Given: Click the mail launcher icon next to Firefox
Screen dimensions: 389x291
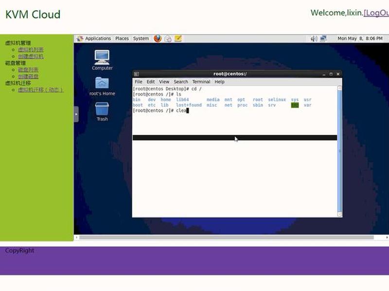Looking at the screenshot, I should (168, 39).
